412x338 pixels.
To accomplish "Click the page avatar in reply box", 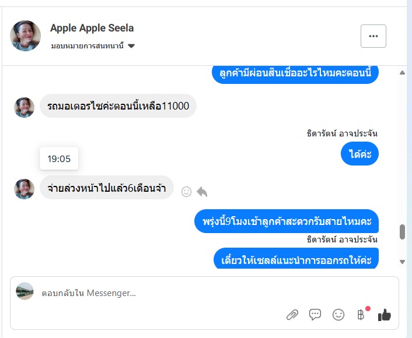I will coord(25,291).
